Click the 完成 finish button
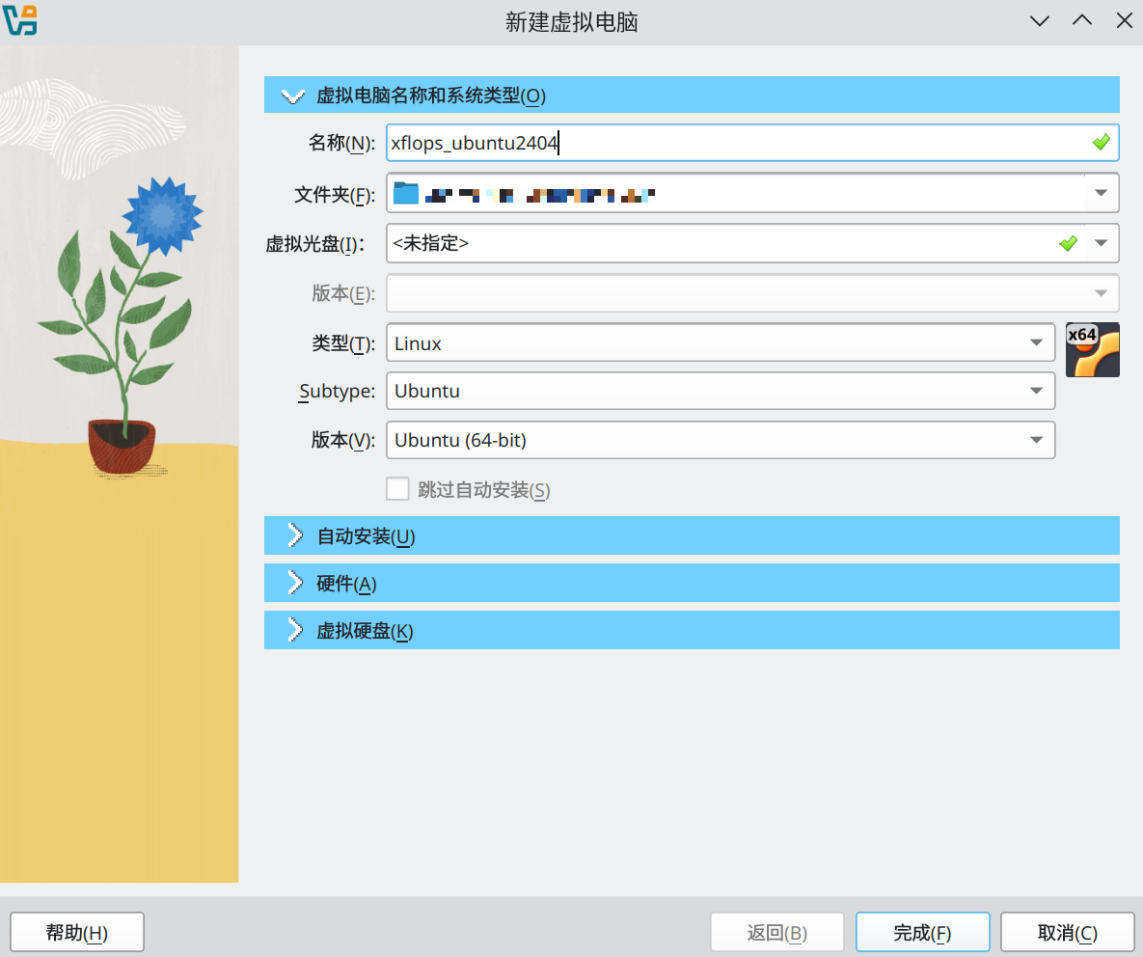Screen dimensions: 1143x957 pos(922,932)
